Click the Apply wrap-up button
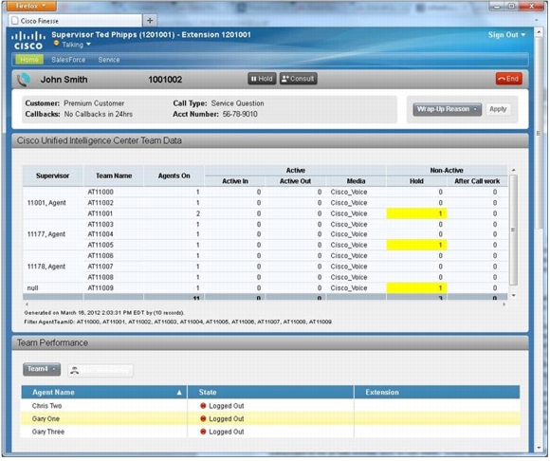The width and height of the screenshot is (550, 461). coord(498,109)
